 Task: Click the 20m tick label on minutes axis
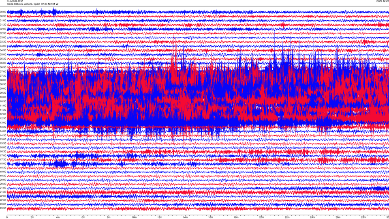(261, 217)
